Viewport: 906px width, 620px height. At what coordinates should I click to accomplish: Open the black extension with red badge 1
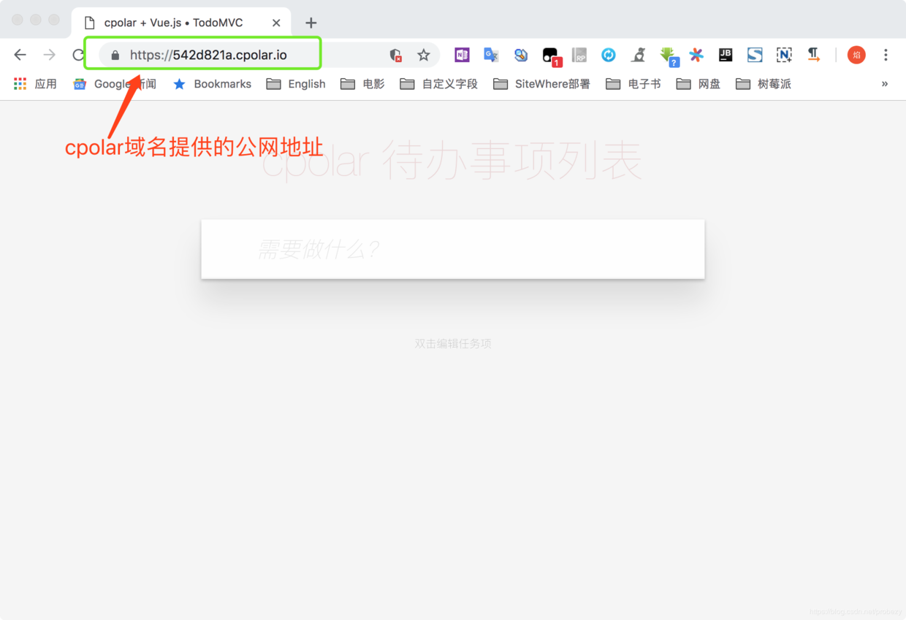coord(551,56)
